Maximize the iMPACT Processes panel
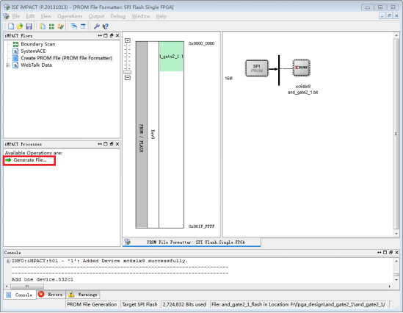 click(106, 144)
